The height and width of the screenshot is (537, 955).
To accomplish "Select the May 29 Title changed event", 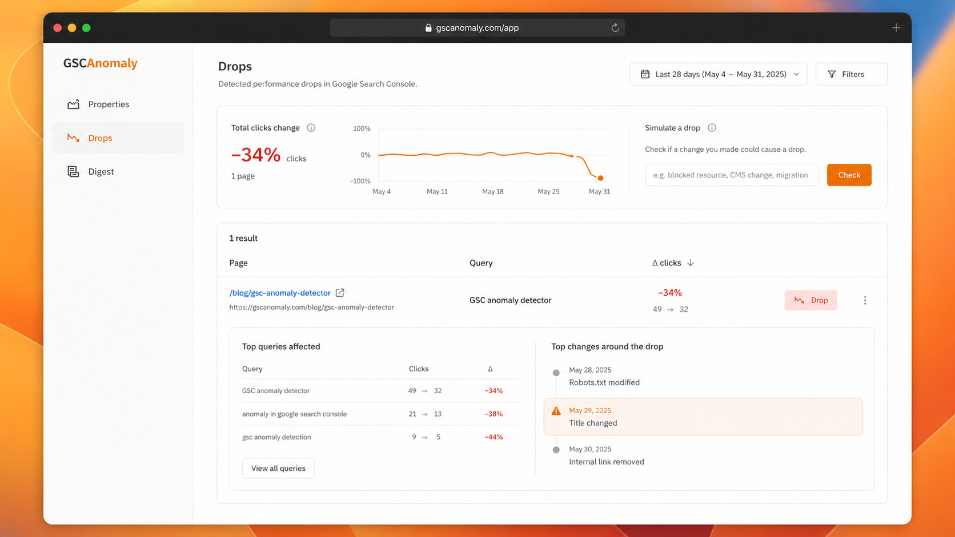I will [x=703, y=417].
